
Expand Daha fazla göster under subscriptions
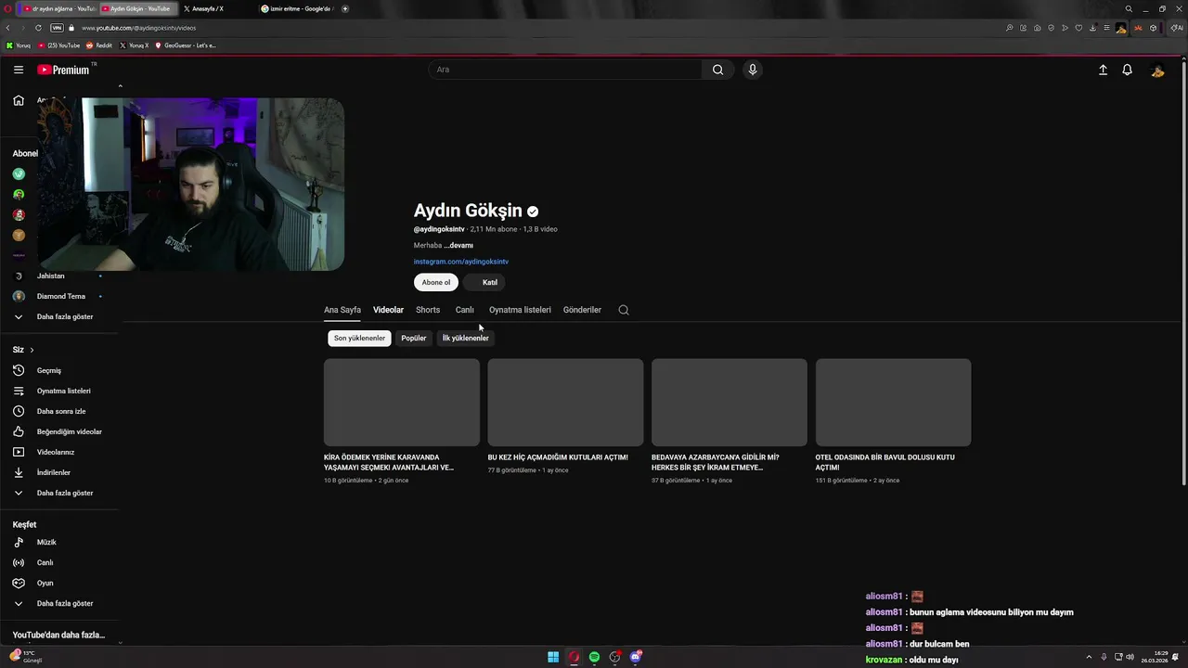coord(64,316)
